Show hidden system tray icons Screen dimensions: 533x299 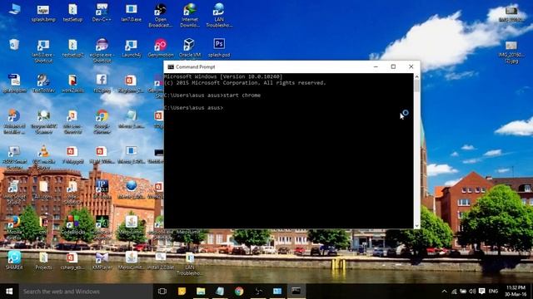(x=444, y=292)
